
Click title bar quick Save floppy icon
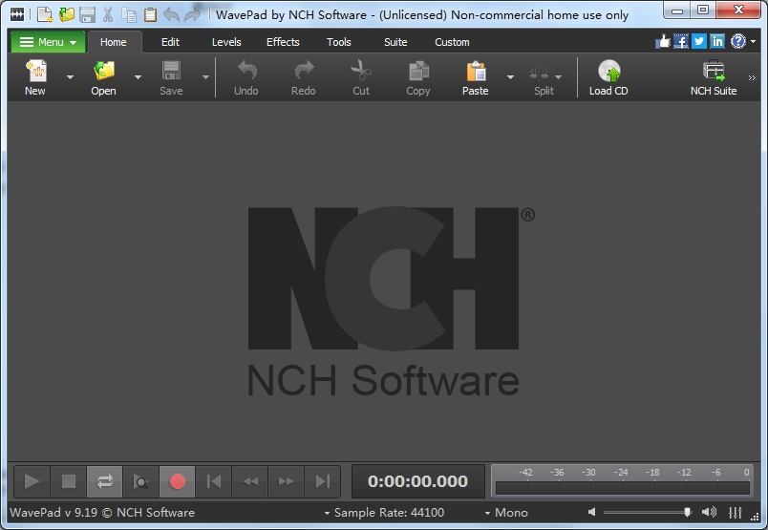pyautogui.click(x=87, y=14)
